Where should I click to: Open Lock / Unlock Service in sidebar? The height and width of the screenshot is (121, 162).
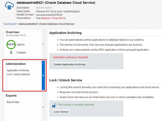18,74
